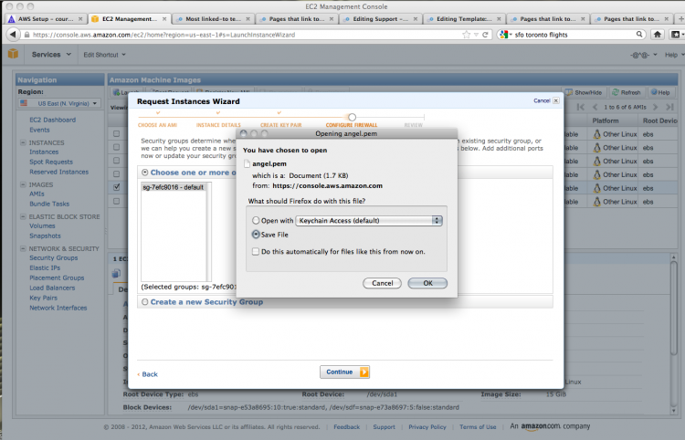Check 'Do this automatically for files' box
685x440 pixels.
(256, 251)
